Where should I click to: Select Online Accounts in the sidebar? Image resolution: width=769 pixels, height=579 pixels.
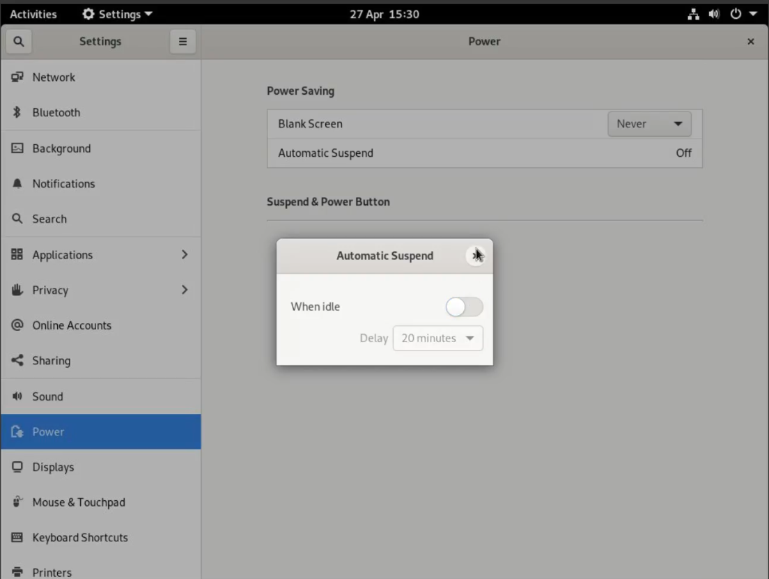72,325
